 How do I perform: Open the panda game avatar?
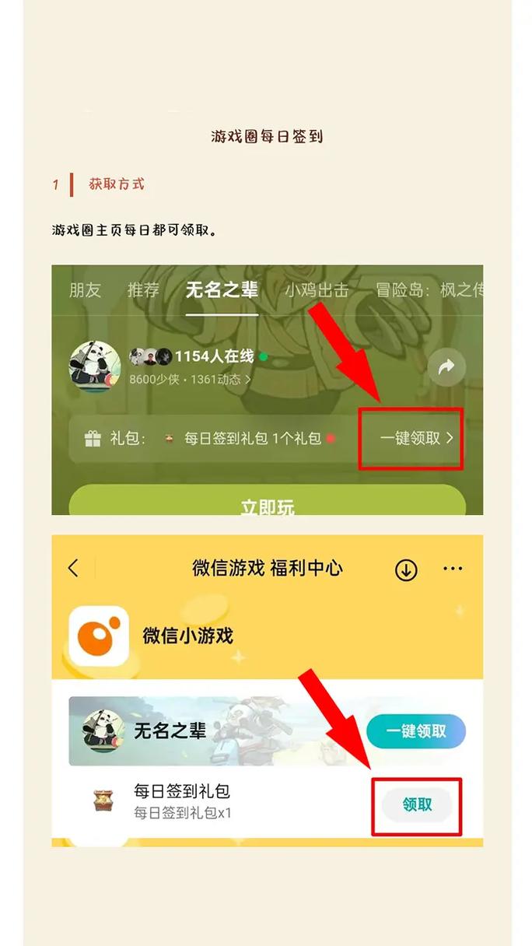(95, 366)
